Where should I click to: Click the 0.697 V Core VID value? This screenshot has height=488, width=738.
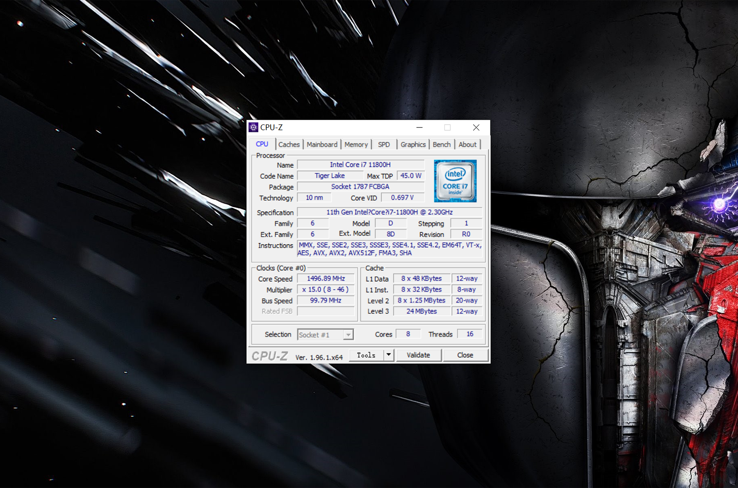tap(402, 197)
